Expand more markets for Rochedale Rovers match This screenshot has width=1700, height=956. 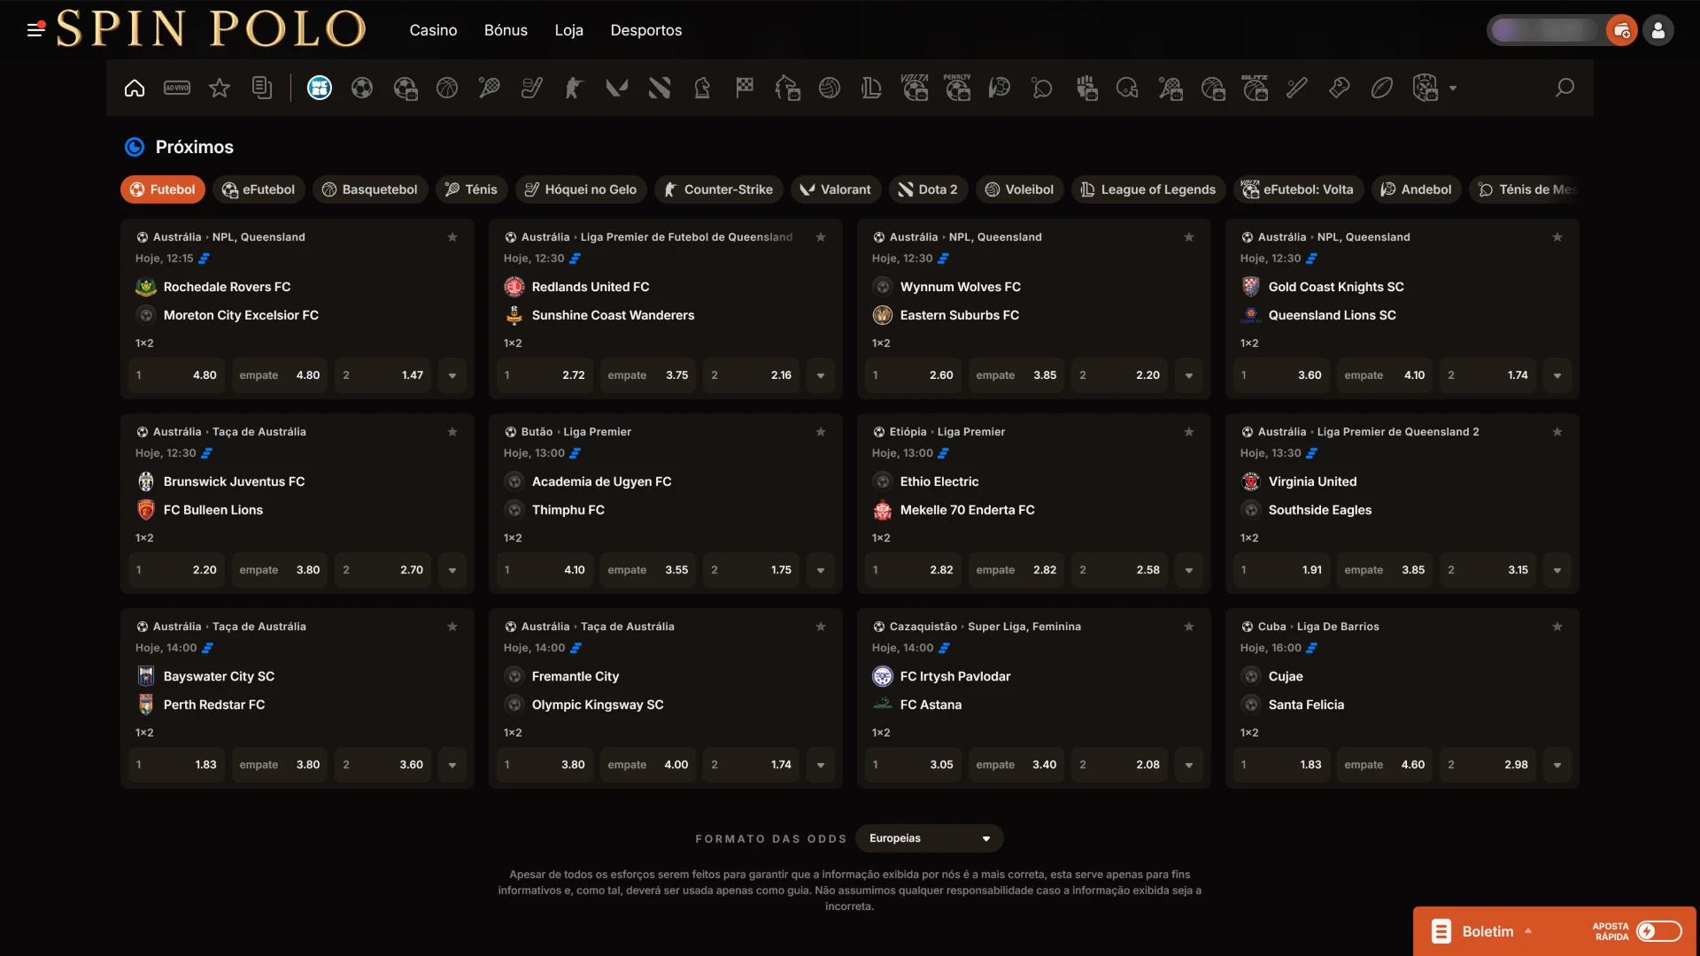coord(452,375)
